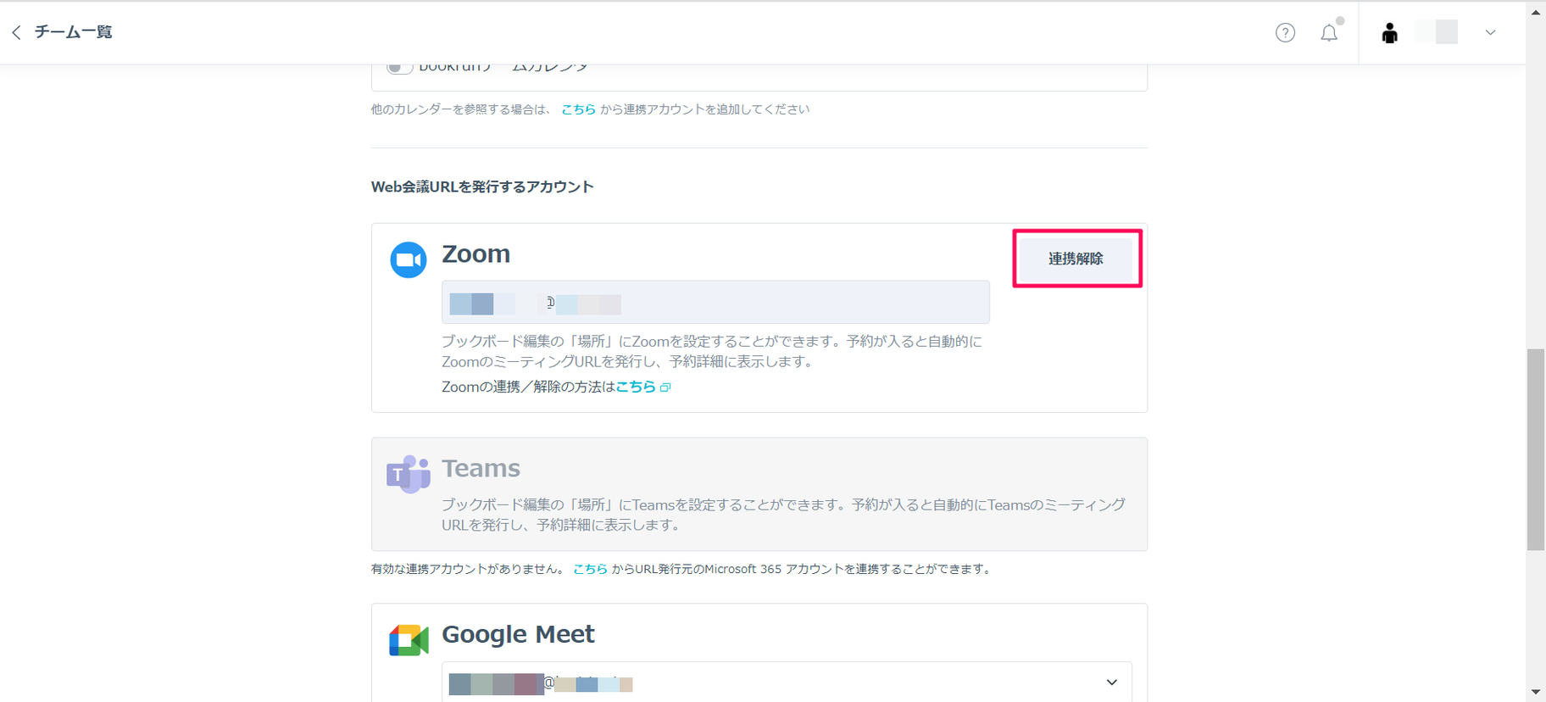The width and height of the screenshot is (1546, 702).
Task: Follow こちら link to add linked calendar account
Action: click(x=578, y=109)
